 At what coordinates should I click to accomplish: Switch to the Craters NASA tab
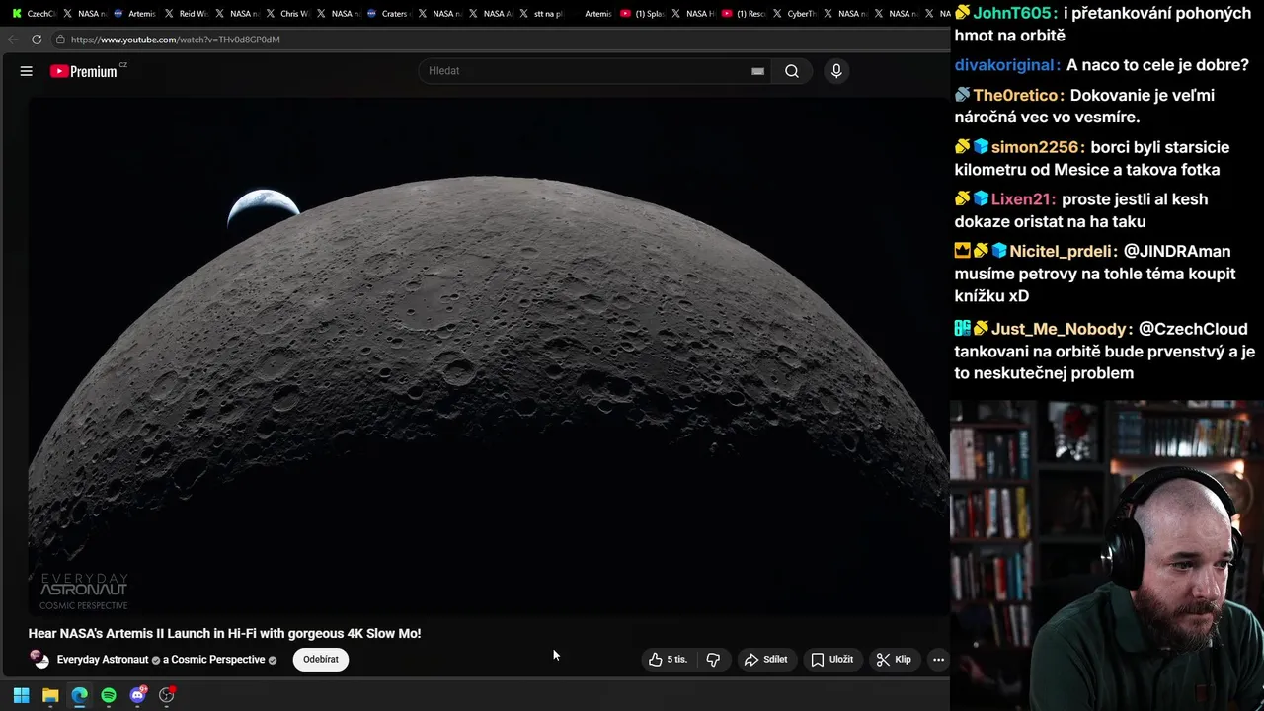click(x=388, y=14)
